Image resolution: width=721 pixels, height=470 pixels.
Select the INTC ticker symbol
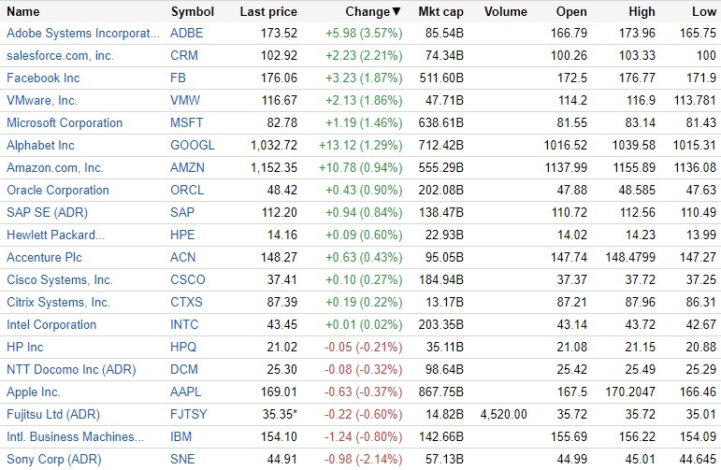point(186,324)
